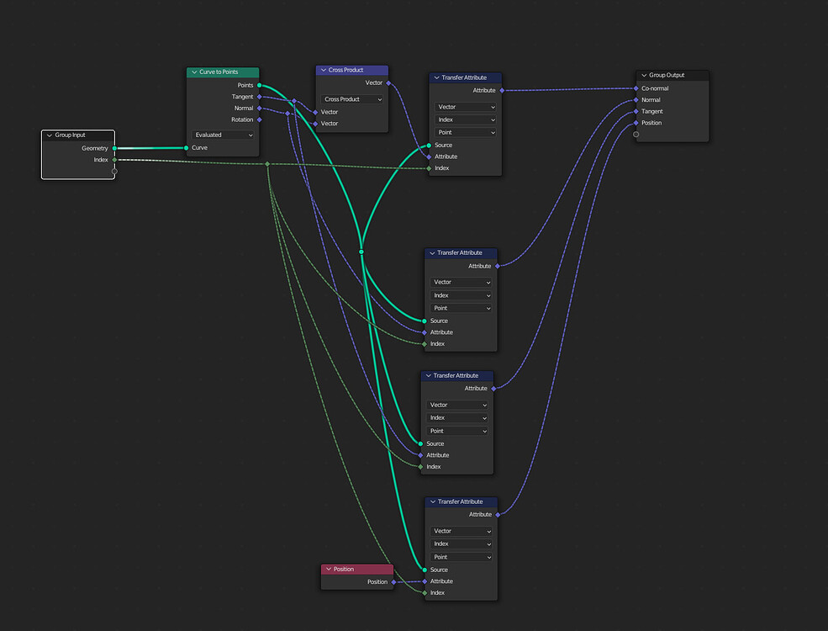
Task: Open the Evaluated mode dropdown in Curve to Points
Action: 222,135
